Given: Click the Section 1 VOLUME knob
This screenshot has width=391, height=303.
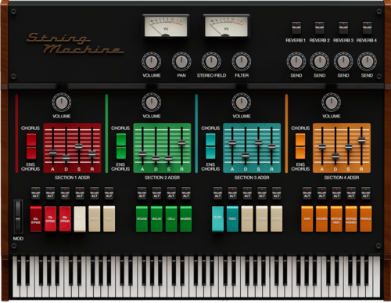Looking at the screenshot, I should [x=62, y=103].
